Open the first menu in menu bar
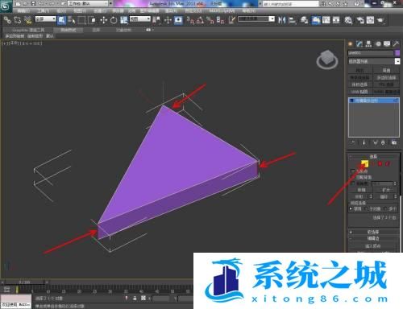403x309 pixels. point(23,11)
